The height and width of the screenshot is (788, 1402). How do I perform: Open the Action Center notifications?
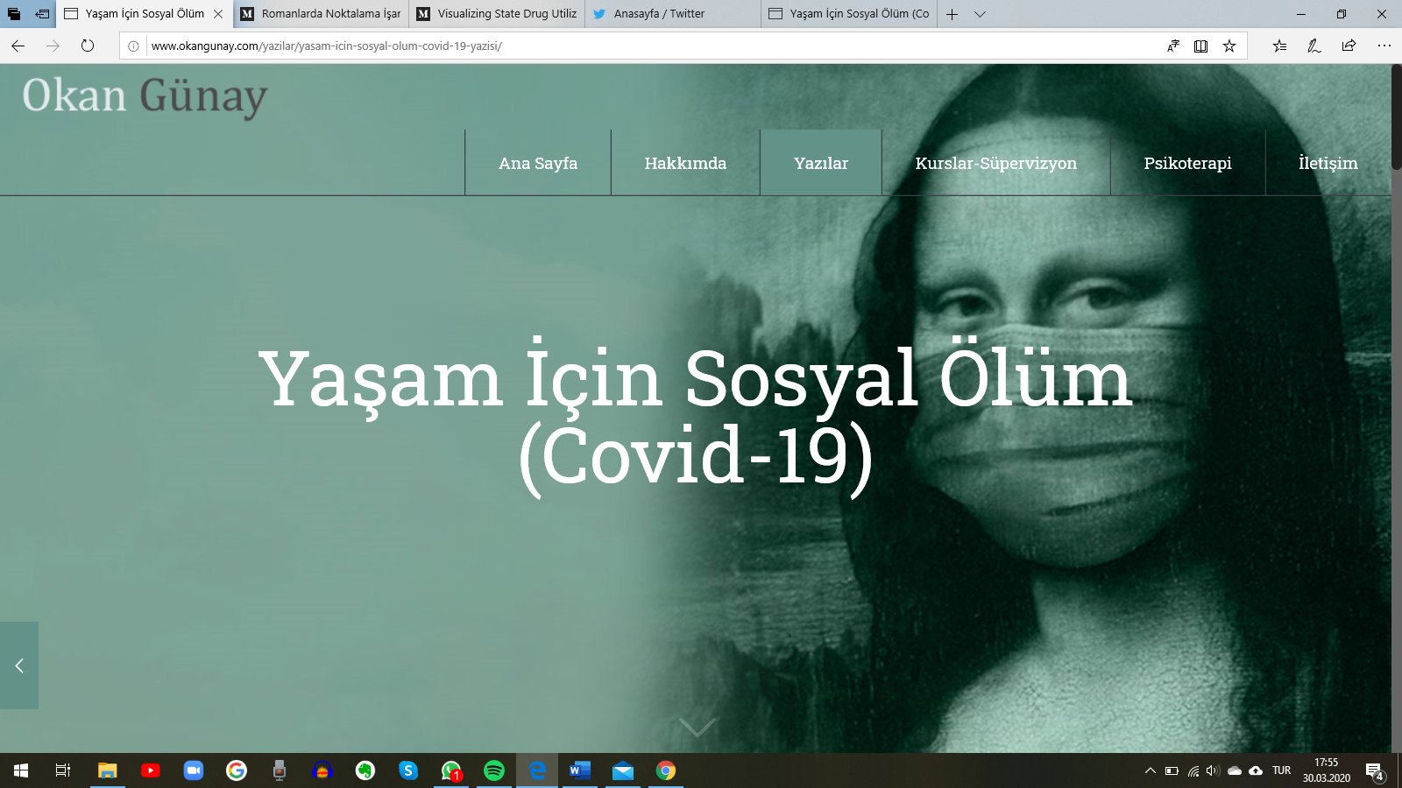1376,771
